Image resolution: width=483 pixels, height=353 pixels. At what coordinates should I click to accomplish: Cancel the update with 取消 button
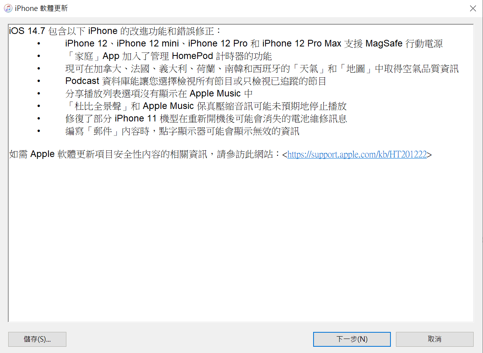tap(435, 339)
